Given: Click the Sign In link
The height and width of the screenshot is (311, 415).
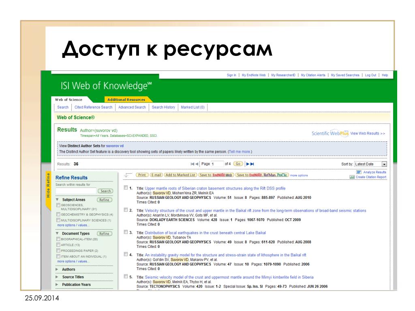Looking at the screenshot, I should click(231, 75).
